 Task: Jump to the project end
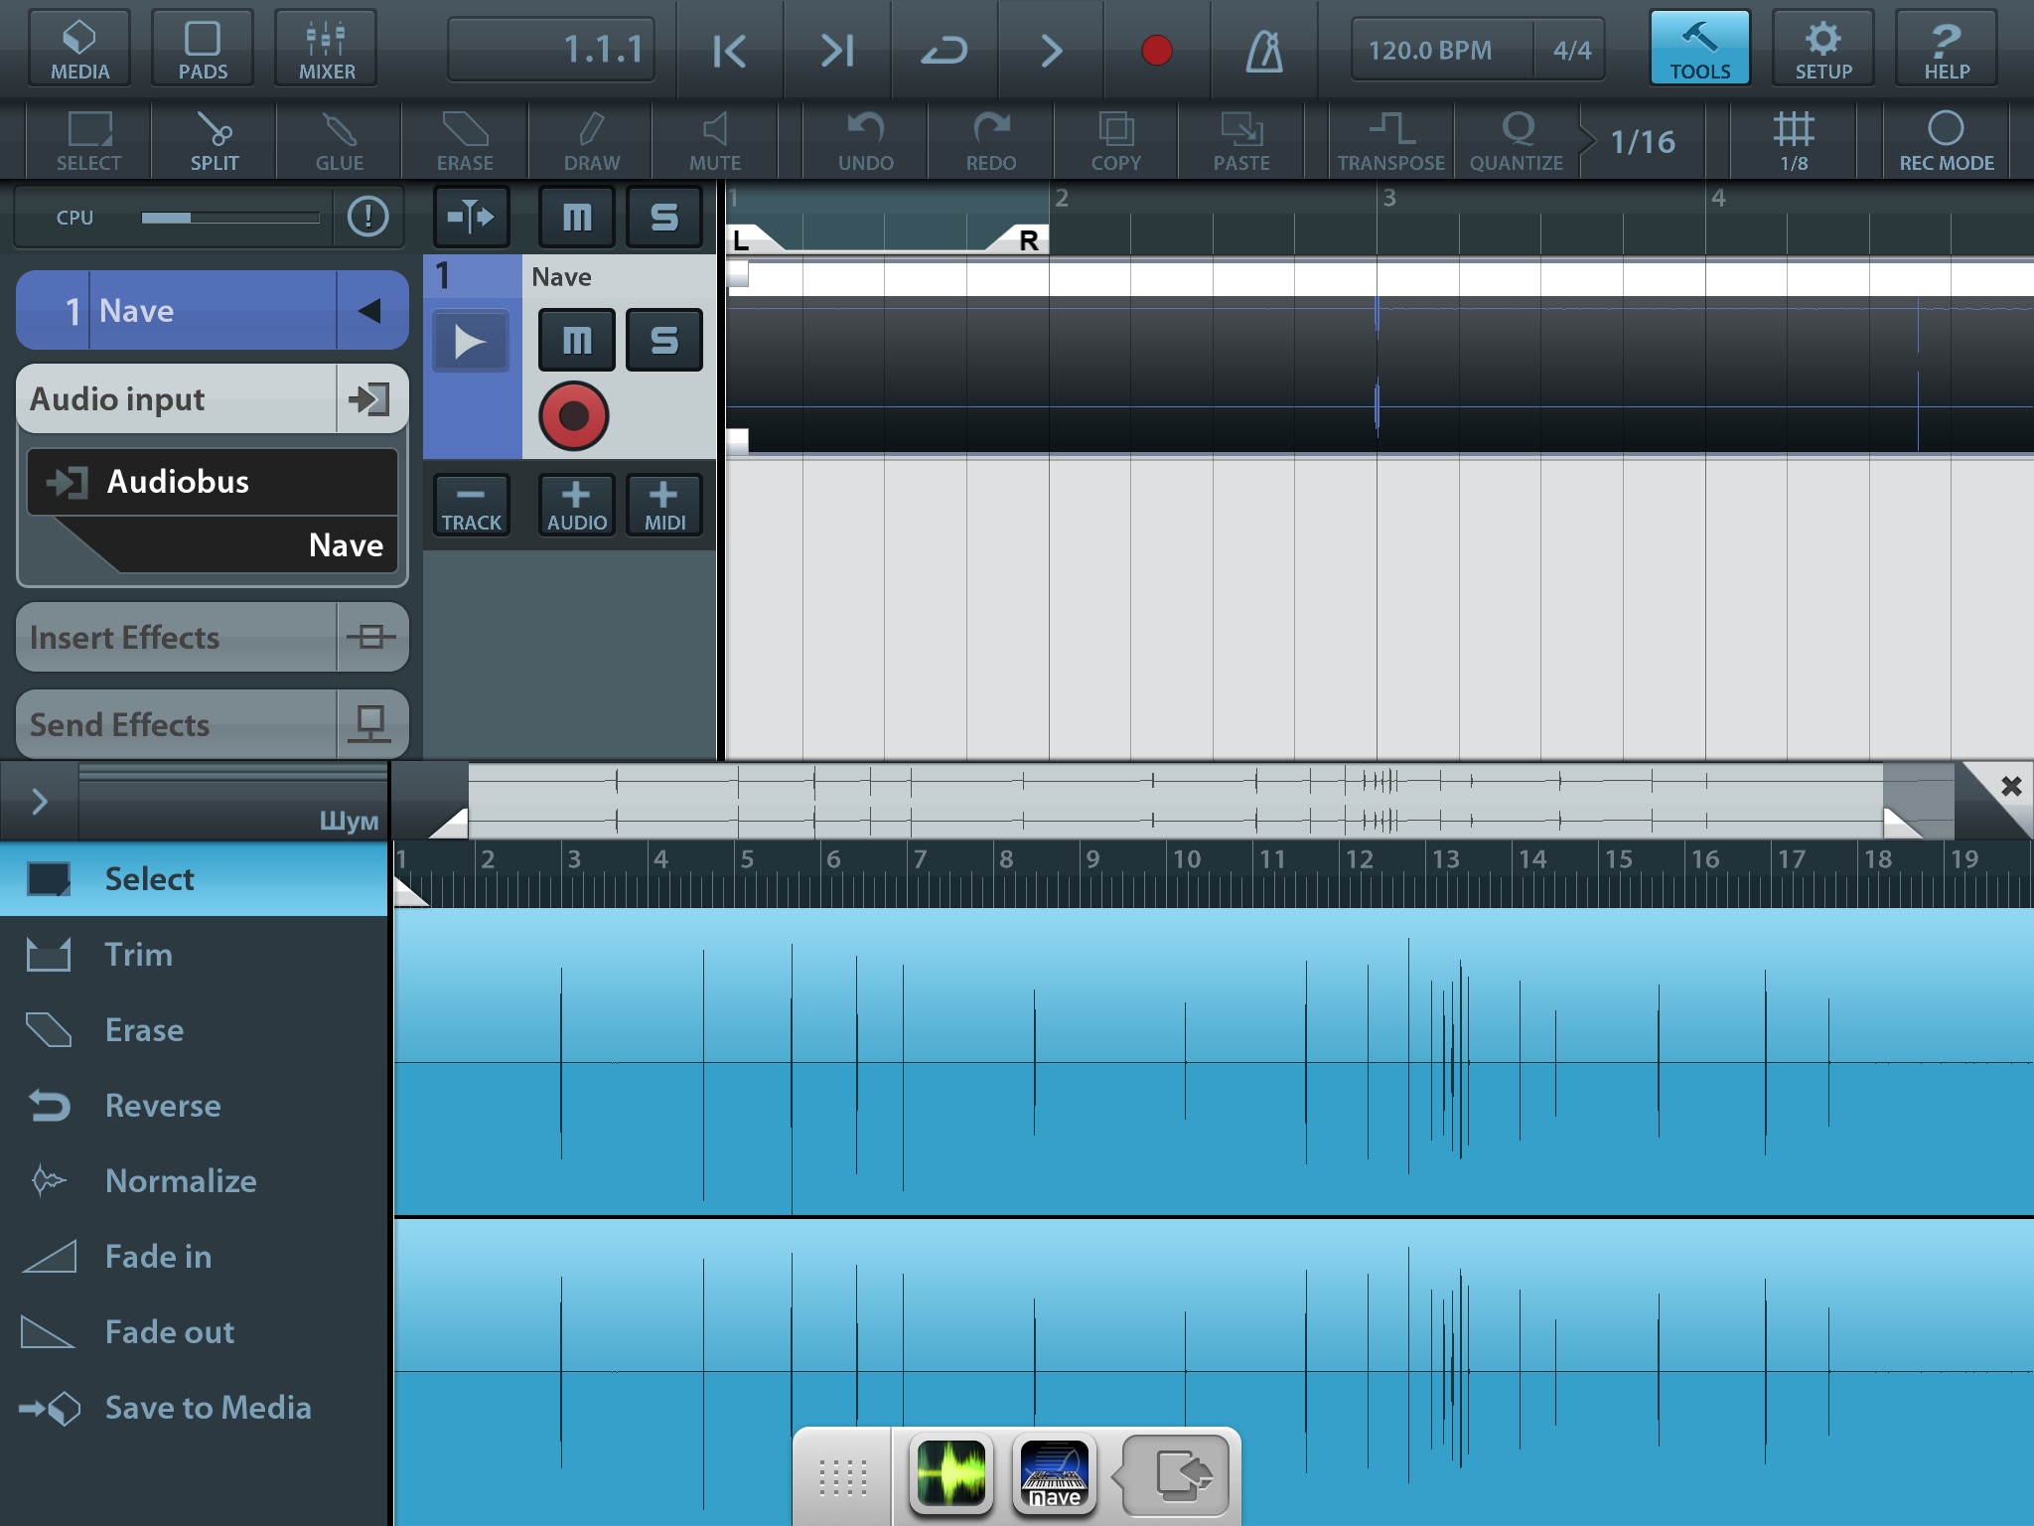coord(837,50)
